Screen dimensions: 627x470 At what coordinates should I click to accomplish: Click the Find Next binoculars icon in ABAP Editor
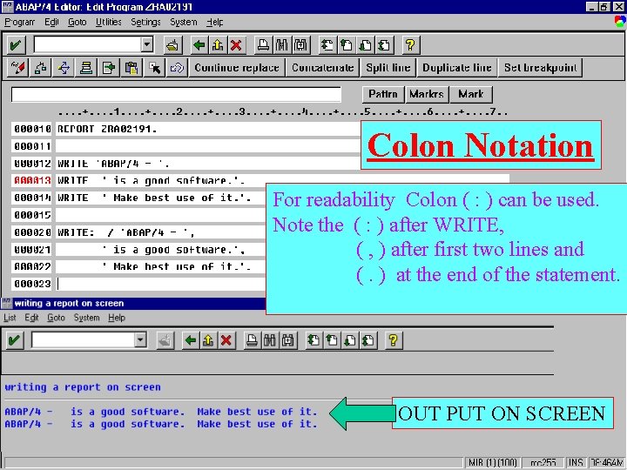coord(300,44)
